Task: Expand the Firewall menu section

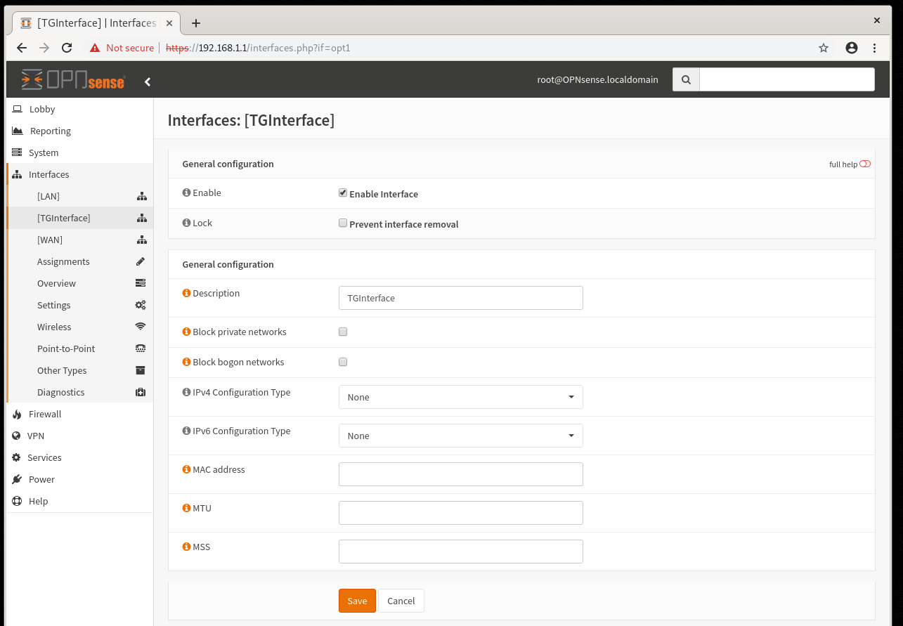Action: coord(44,413)
